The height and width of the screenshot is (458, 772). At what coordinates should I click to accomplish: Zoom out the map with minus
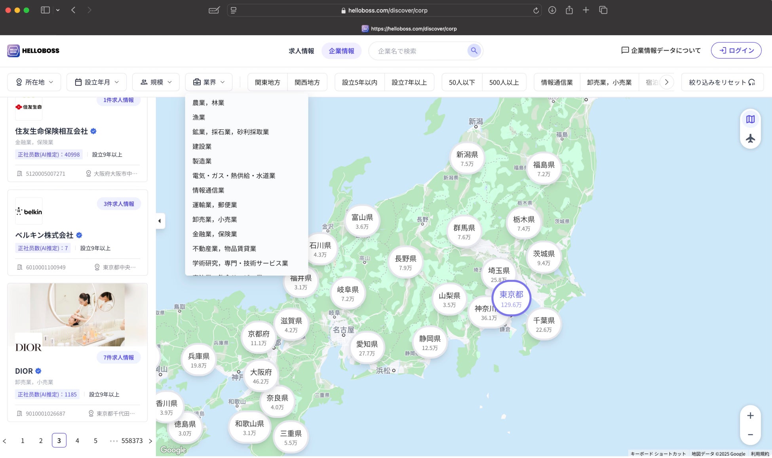click(x=750, y=435)
